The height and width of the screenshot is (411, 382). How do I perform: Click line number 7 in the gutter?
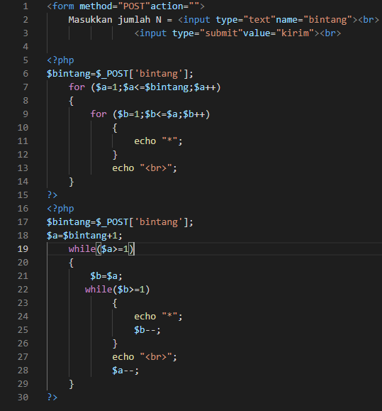(x=26, y=87)
